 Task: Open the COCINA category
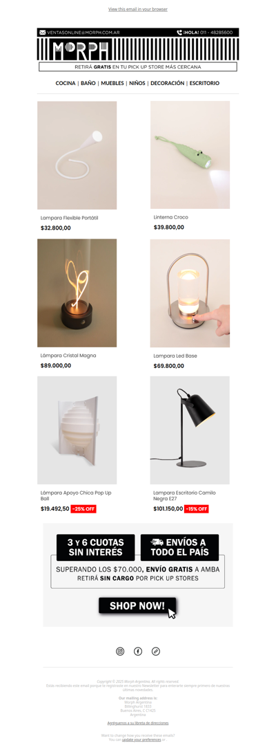tap(66, 84)
